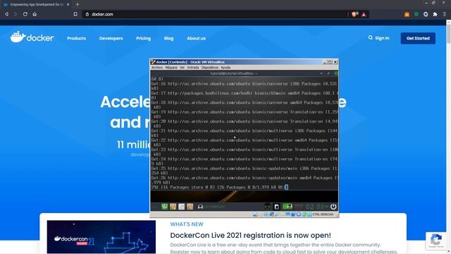Go to the Pricing page
This screenshot has height=254, width=451.
(x=144, y=38)
